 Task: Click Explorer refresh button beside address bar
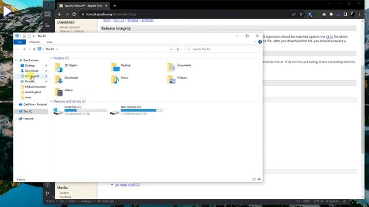click(x=178, y=49)
